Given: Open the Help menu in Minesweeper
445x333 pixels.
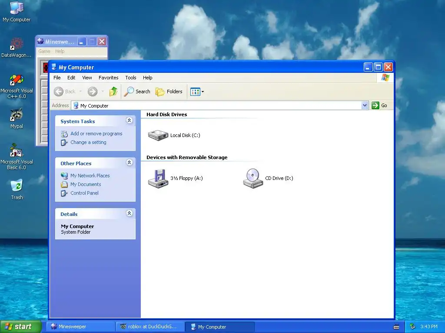Looking at the screenshot, I should (60, 51).
